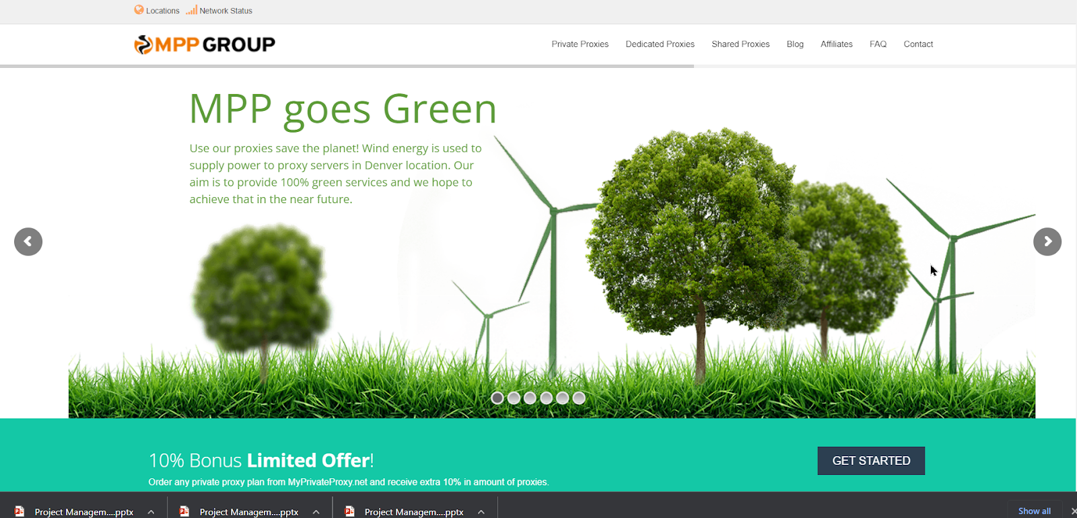Click the Network Status signal bars icon
The width and height of the screenshot is (1077, 518).
pyautogui.click(x=192, y=10)
